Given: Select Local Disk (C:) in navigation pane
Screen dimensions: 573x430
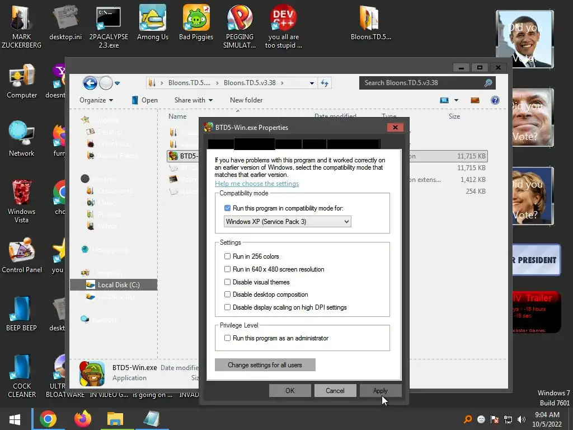Looking at the screenshot, I should pyautogui.click(x=114, y=285).
